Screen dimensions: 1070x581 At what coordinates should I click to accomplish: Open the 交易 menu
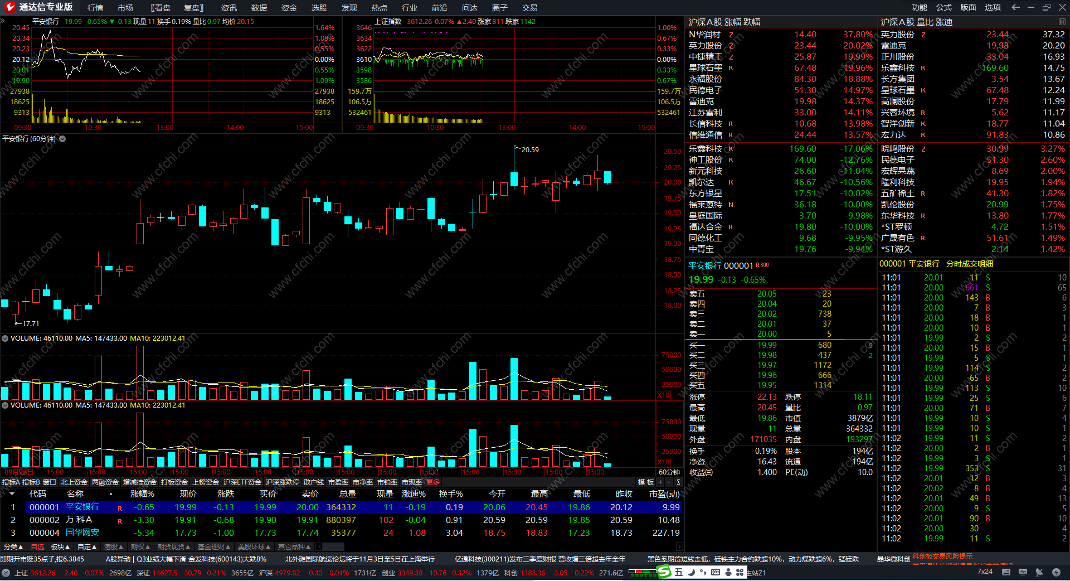pos(530,8)
